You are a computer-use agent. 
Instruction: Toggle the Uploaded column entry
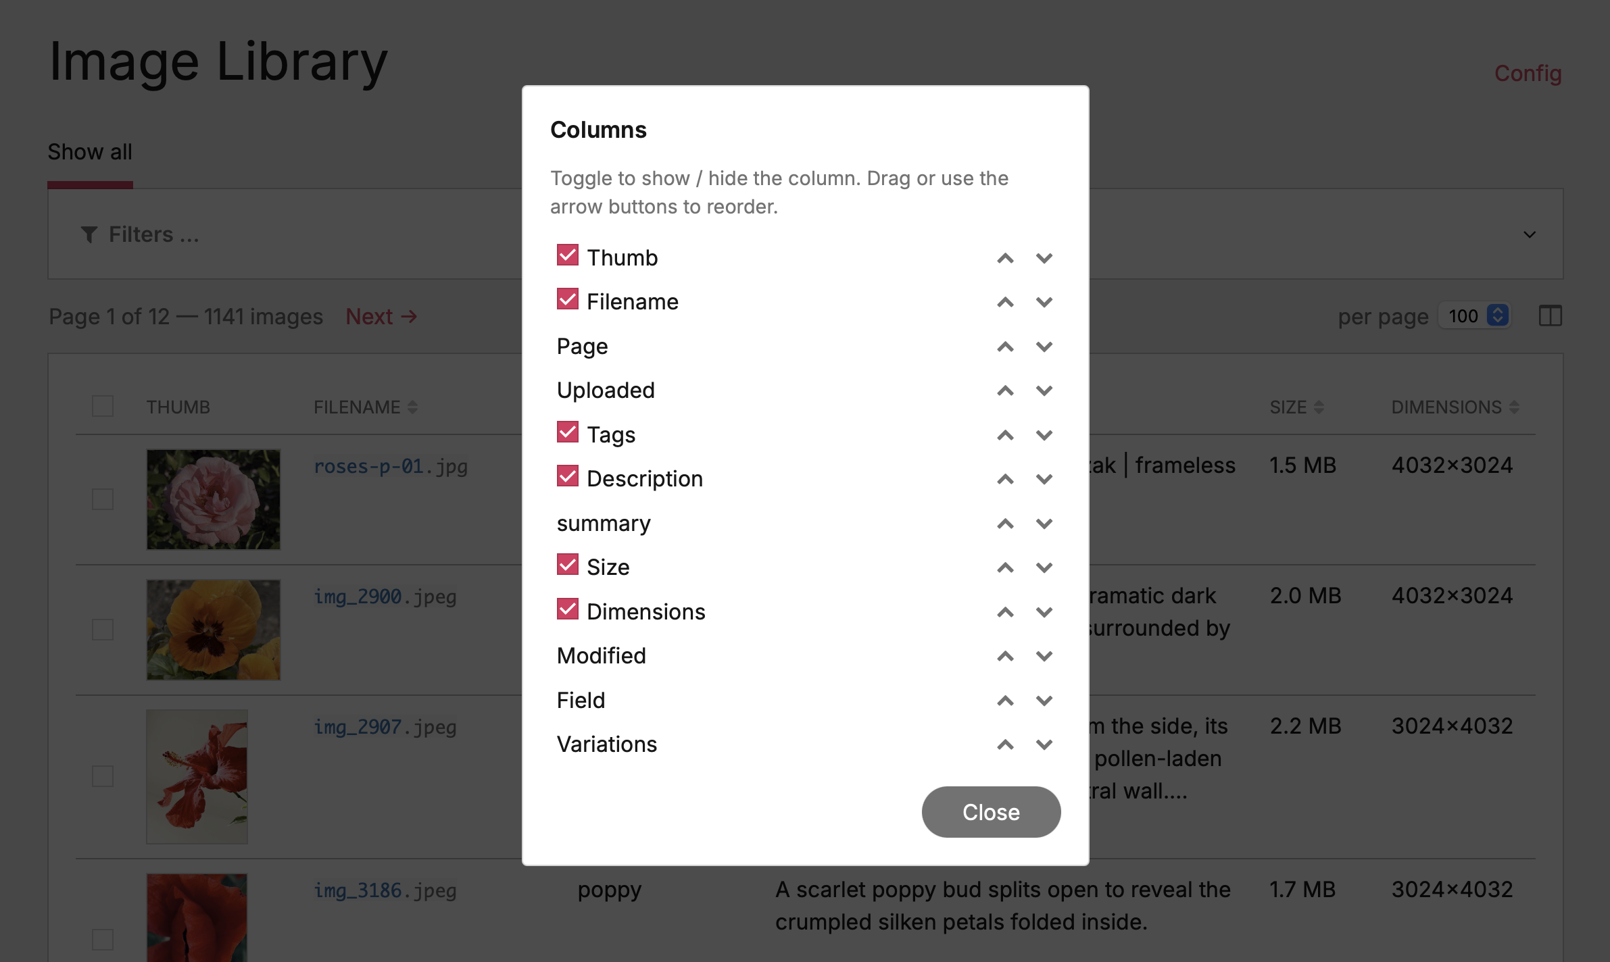click(606, 390)
